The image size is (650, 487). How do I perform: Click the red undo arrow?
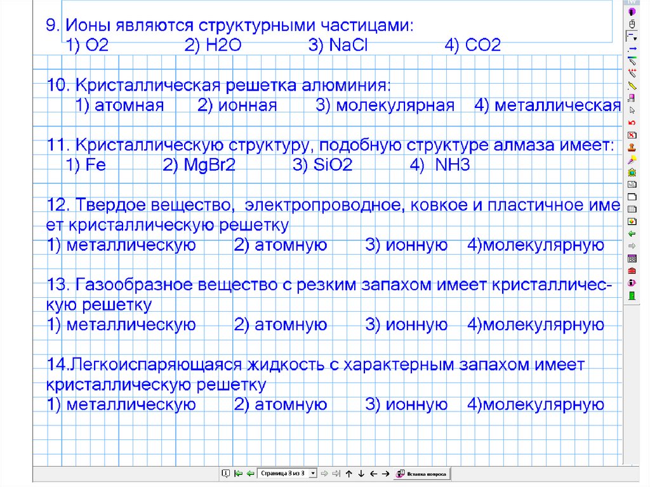[632, 123]
